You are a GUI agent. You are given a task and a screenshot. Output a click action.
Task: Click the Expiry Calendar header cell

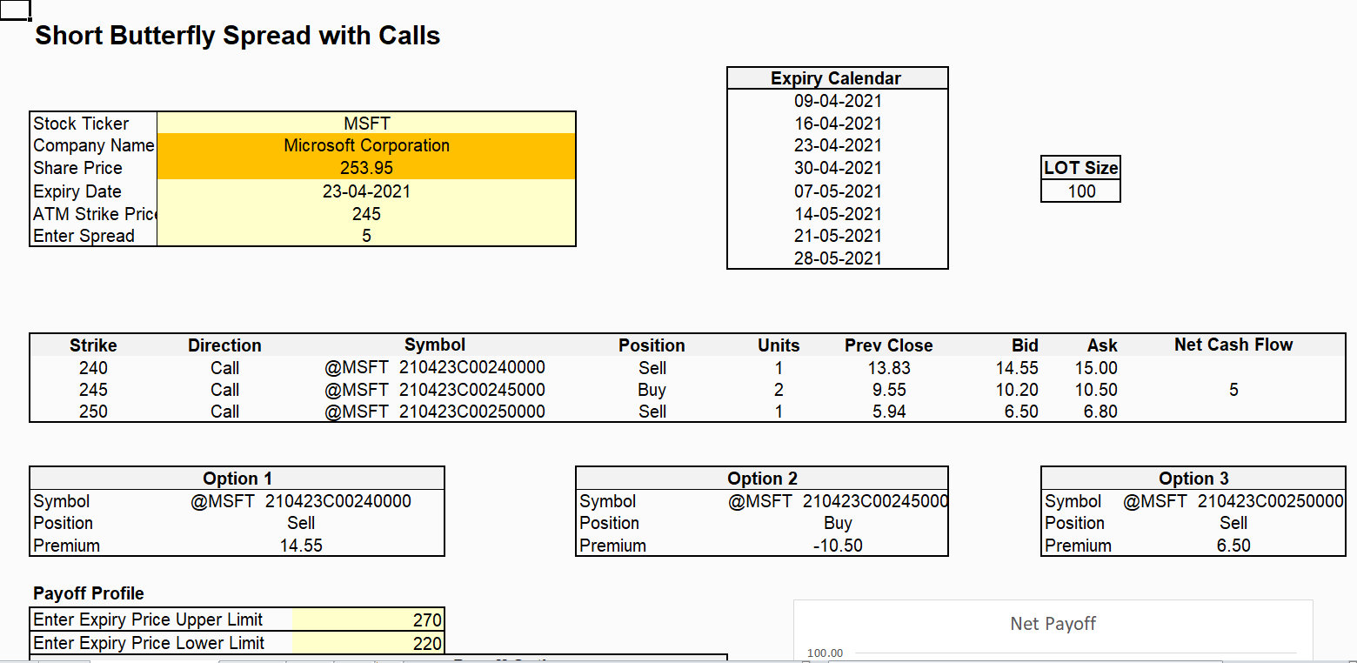[x=836, y=78]
